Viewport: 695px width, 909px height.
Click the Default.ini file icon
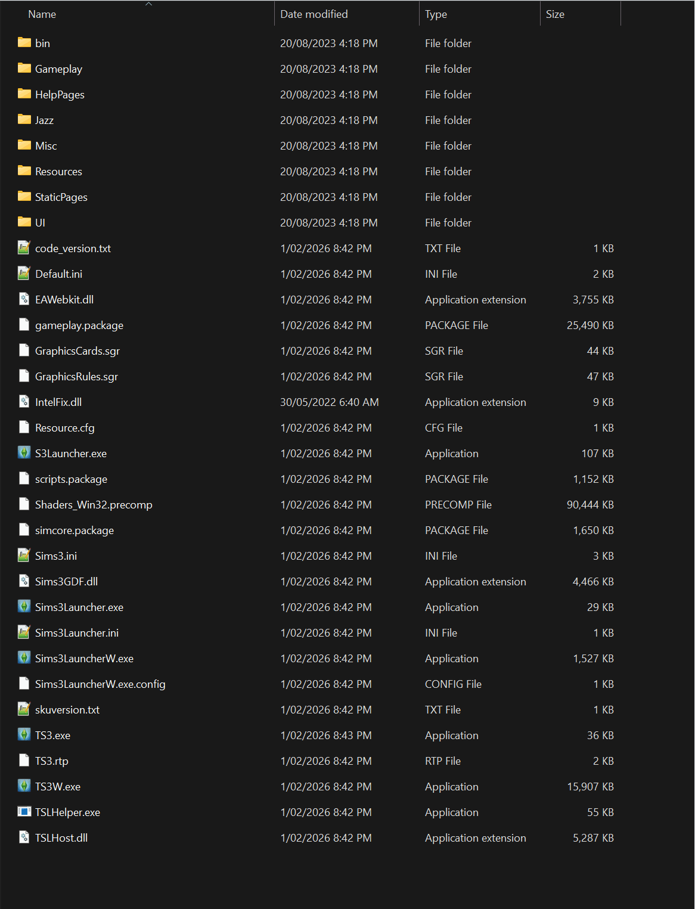click(x=24, y=274)
